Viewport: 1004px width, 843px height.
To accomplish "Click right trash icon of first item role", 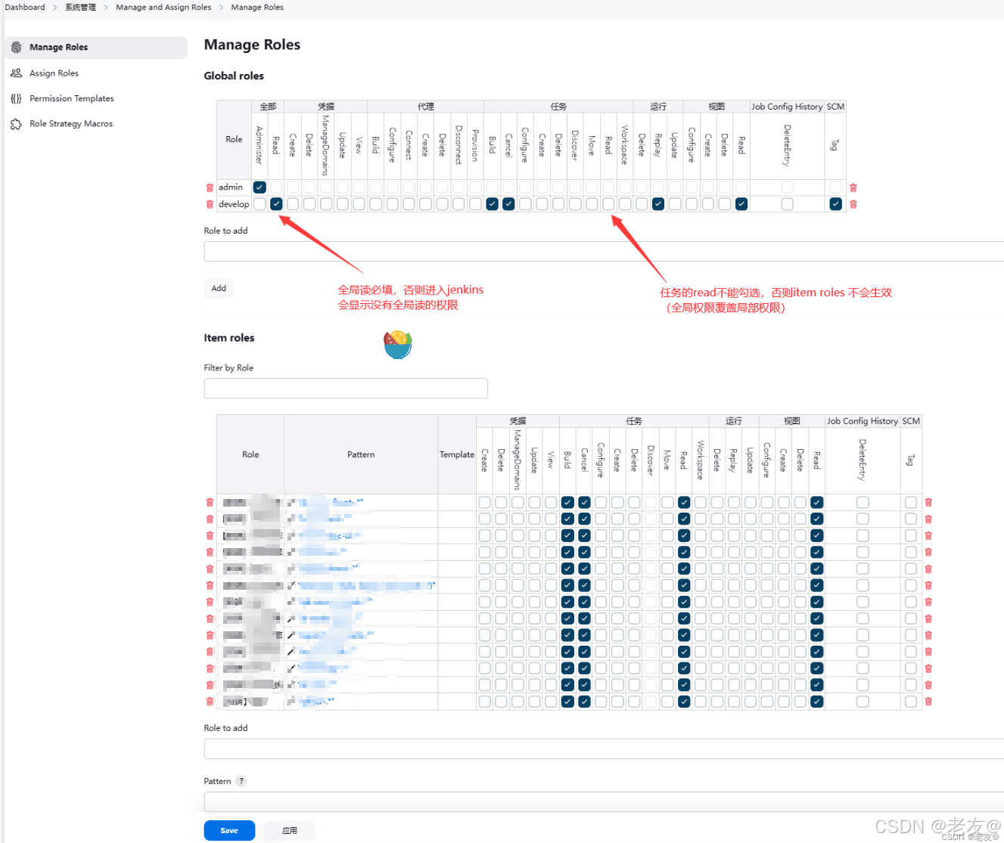I will point(928,502).
